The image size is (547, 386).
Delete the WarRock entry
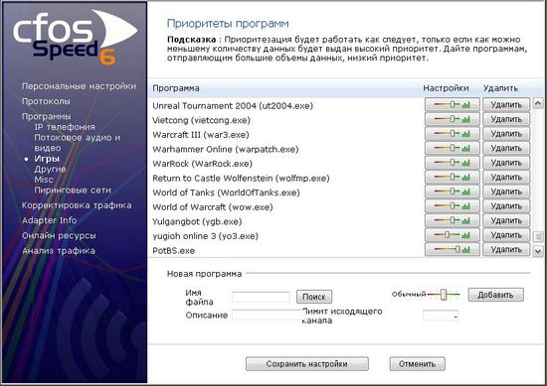point(506,163)
